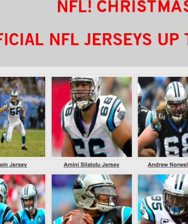Click the Panthers logo on Silatolu's sleeve

click(x=121, y=115)
